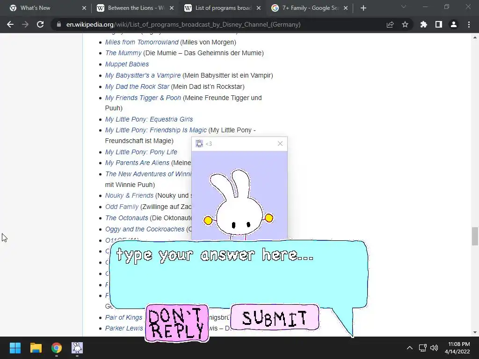Screen dimensions: 479x359
Task: Close the What's New tab
Action: 84,8
